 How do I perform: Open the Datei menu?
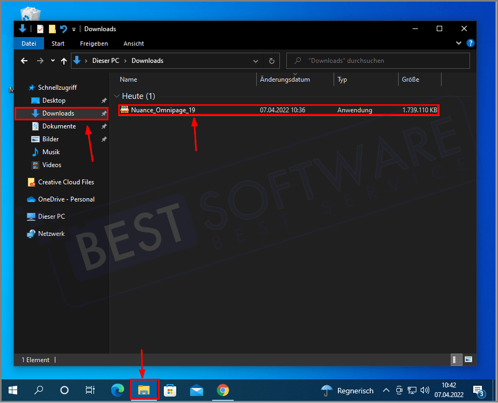point(28,44)
